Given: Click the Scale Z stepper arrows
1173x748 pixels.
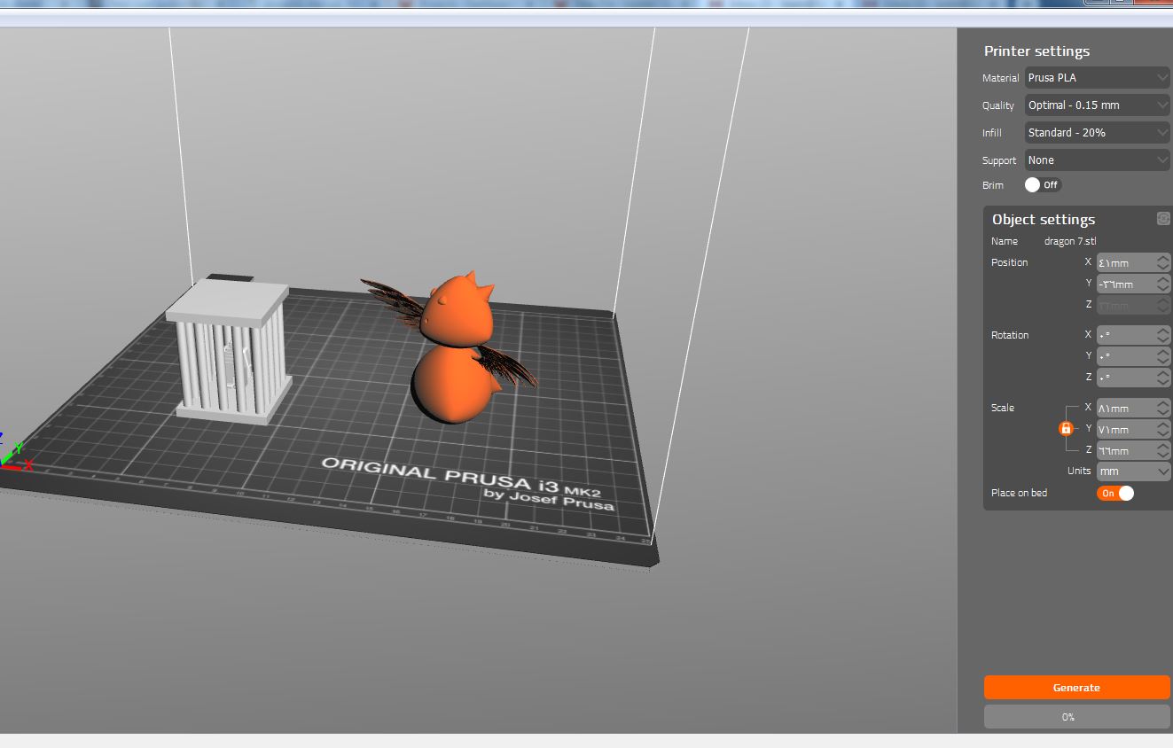Looking at the screenshot, I should [1163, 451].
